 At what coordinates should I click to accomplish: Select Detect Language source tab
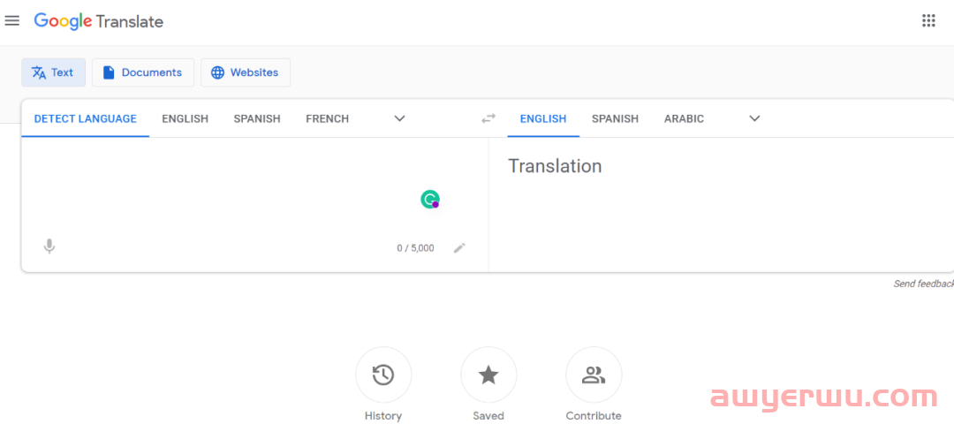(85, 118)
